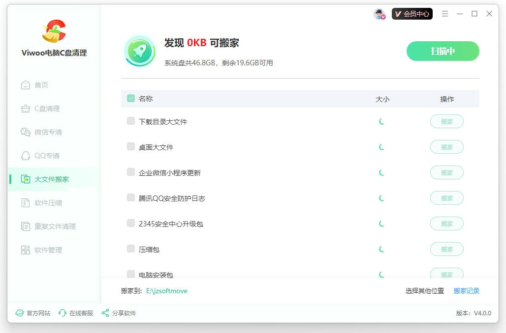Open the hamburger menu at top right
Image resolution: width=506 pixels, height=333 pixels.
(445, 14)
